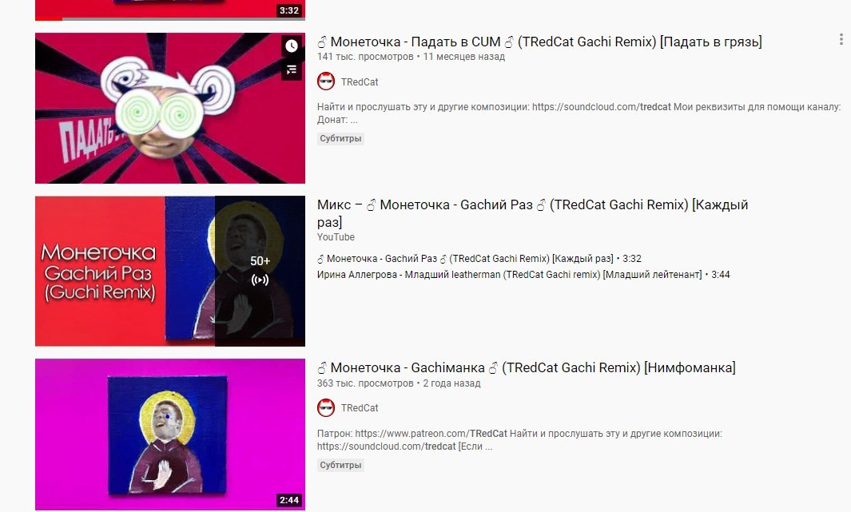Click the mix radio icon on playlist overlay
The image size is (851, 512).
pos(260,280)
